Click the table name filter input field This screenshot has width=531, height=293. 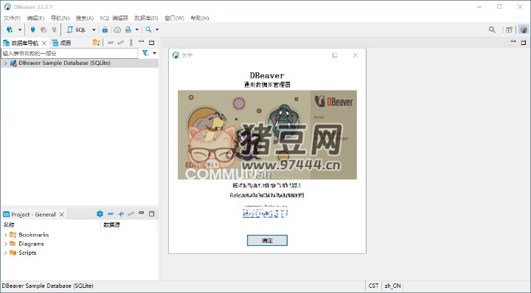click(x=69, y=54)
